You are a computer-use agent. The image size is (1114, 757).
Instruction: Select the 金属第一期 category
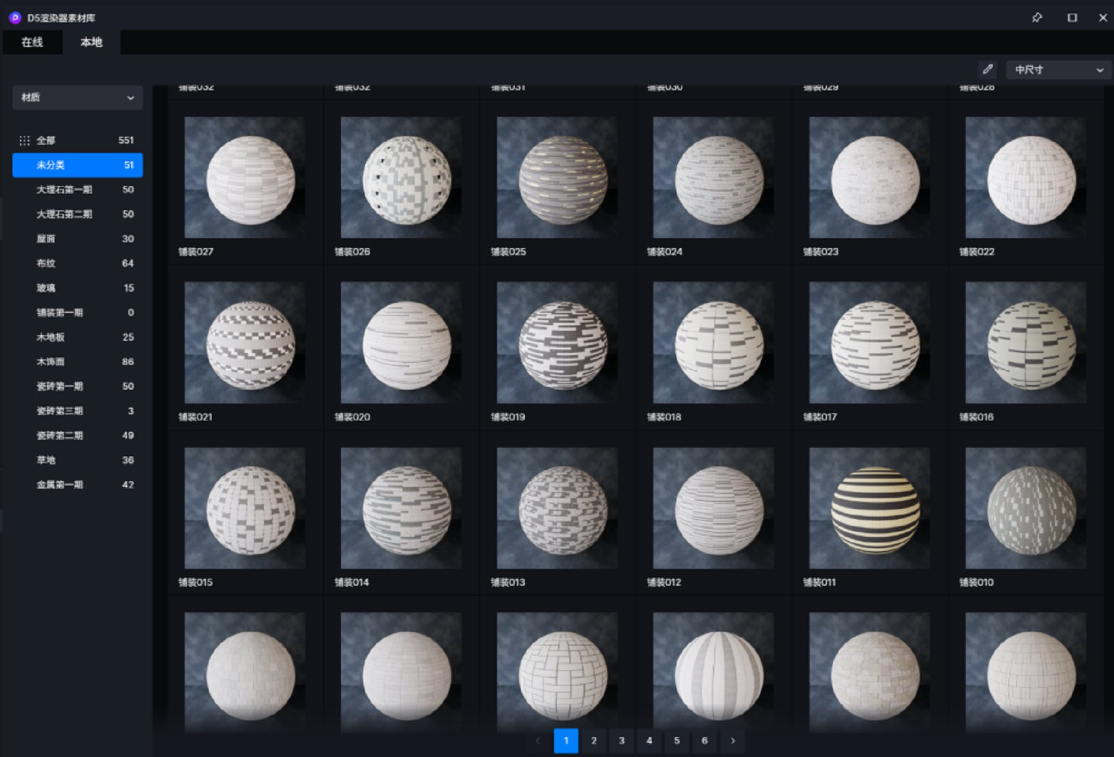(x=60, y=485)
